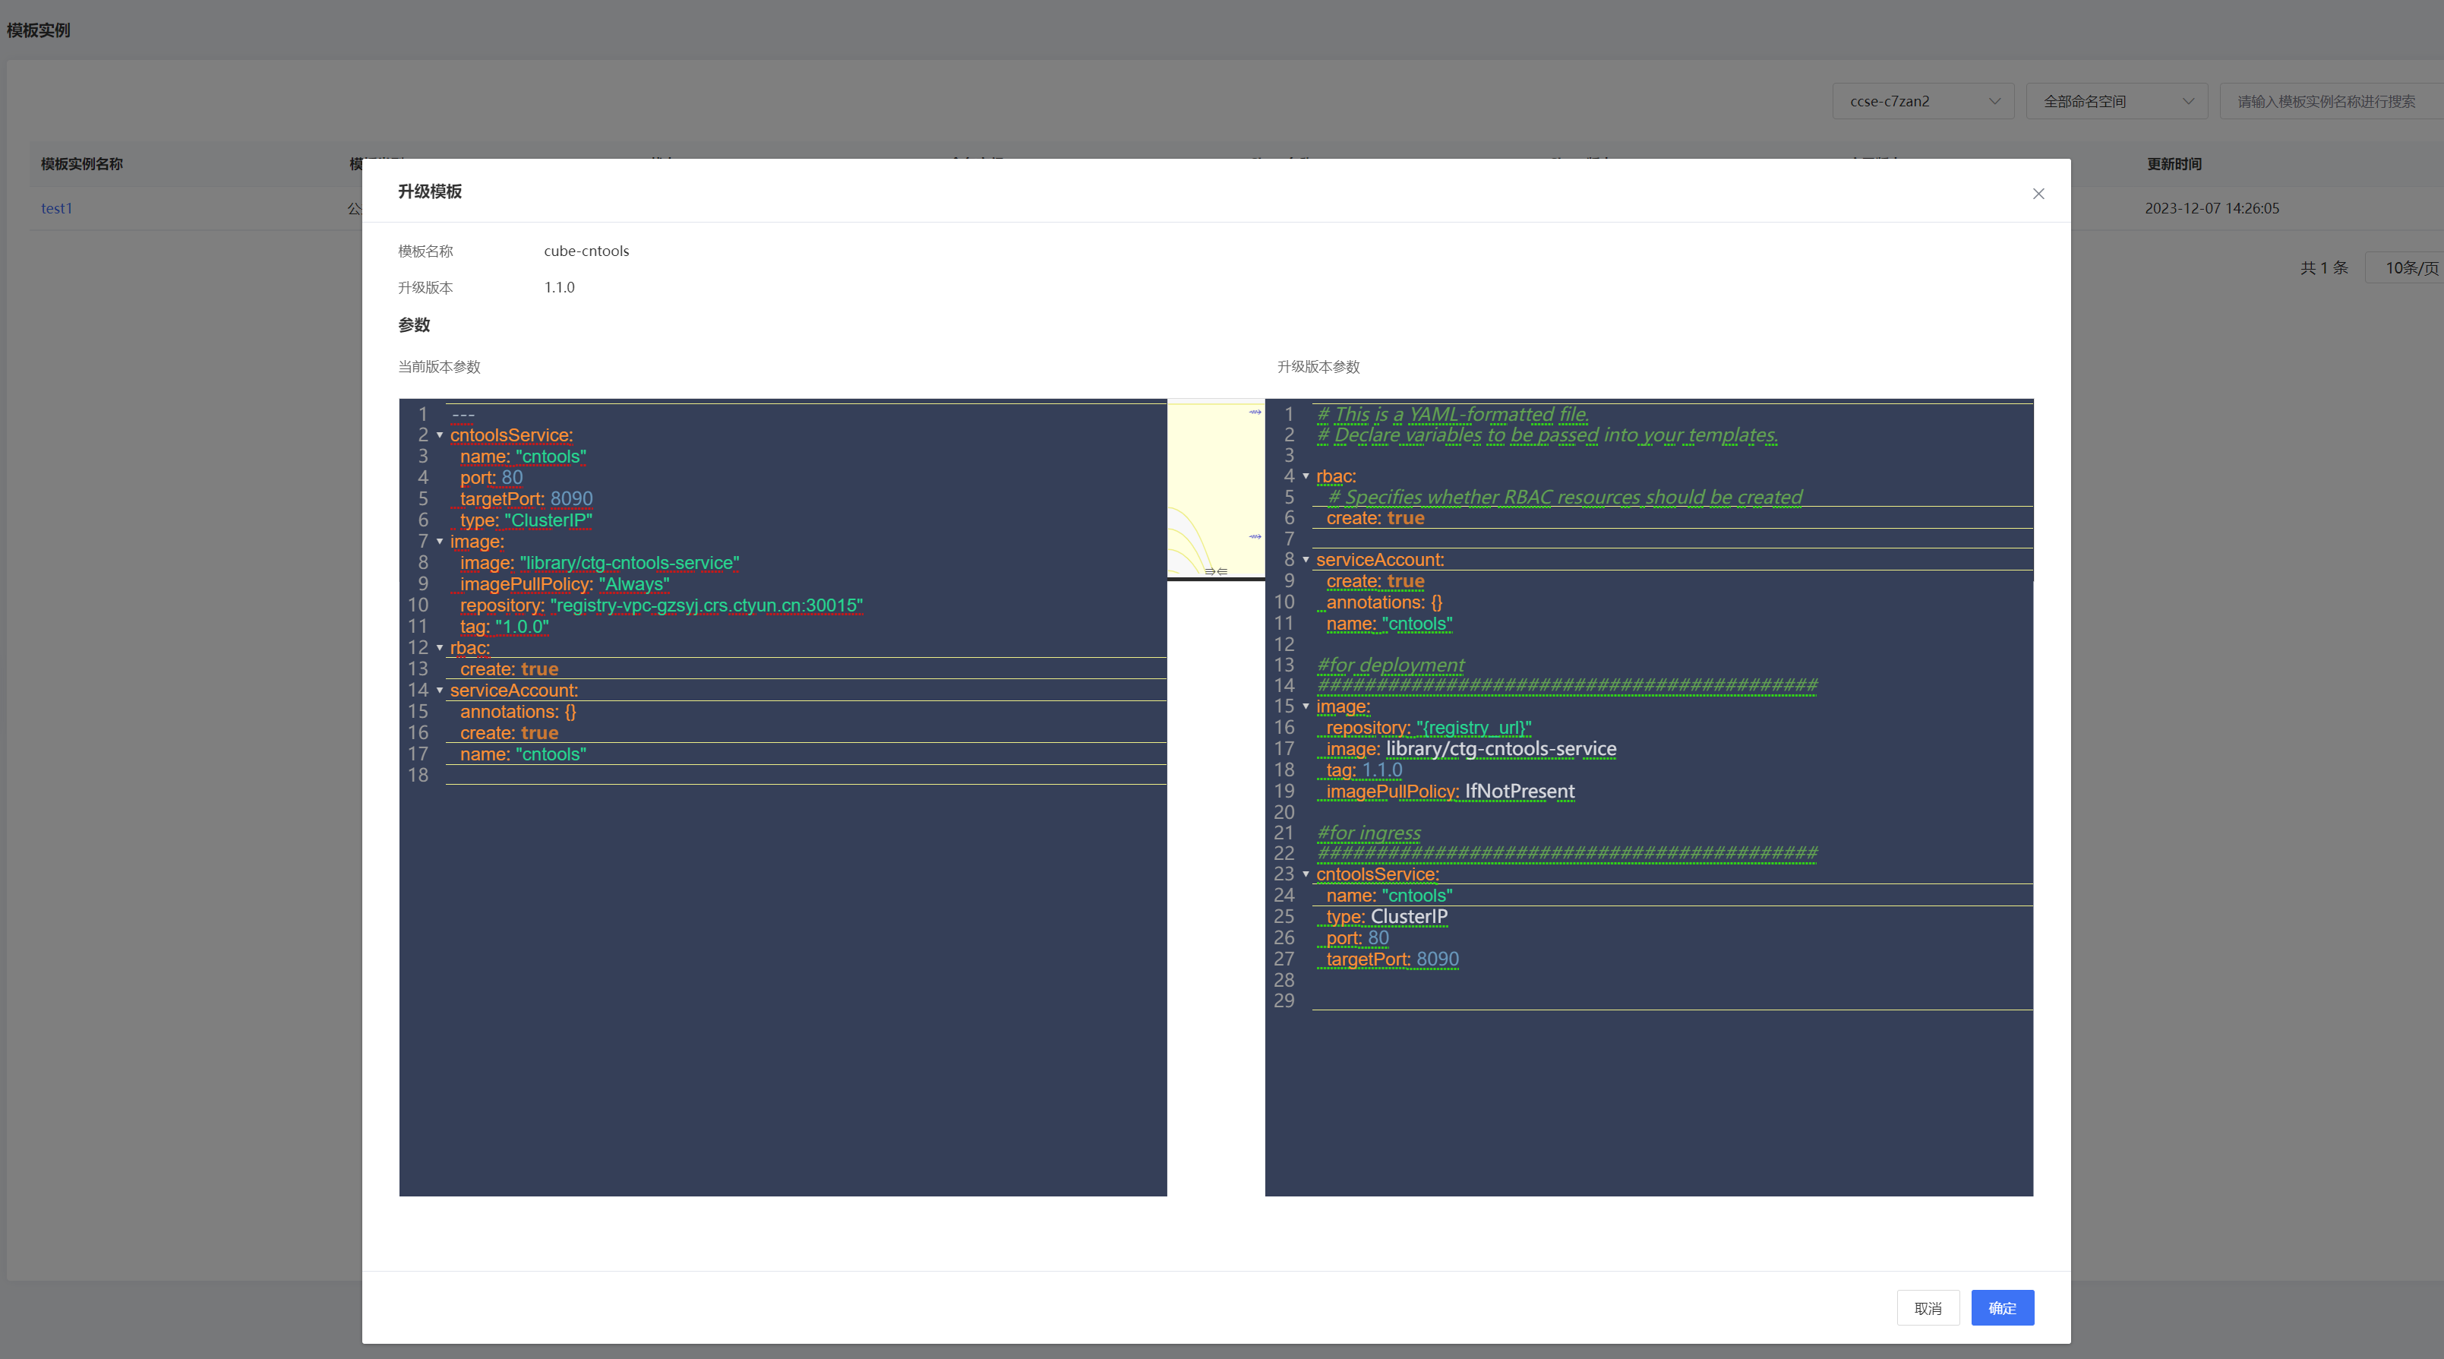The image size is (2444, 1359).
Task: Click the type "ClusterIP" line in the current version editor
Action: 526,520
